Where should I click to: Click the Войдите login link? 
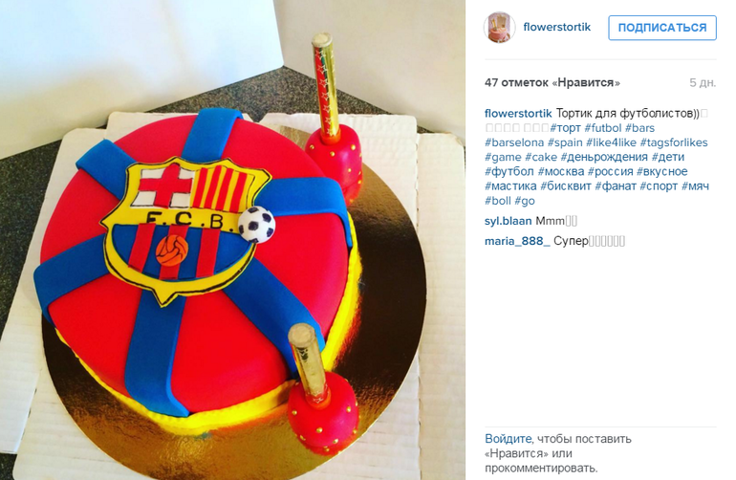click(508, 439)
